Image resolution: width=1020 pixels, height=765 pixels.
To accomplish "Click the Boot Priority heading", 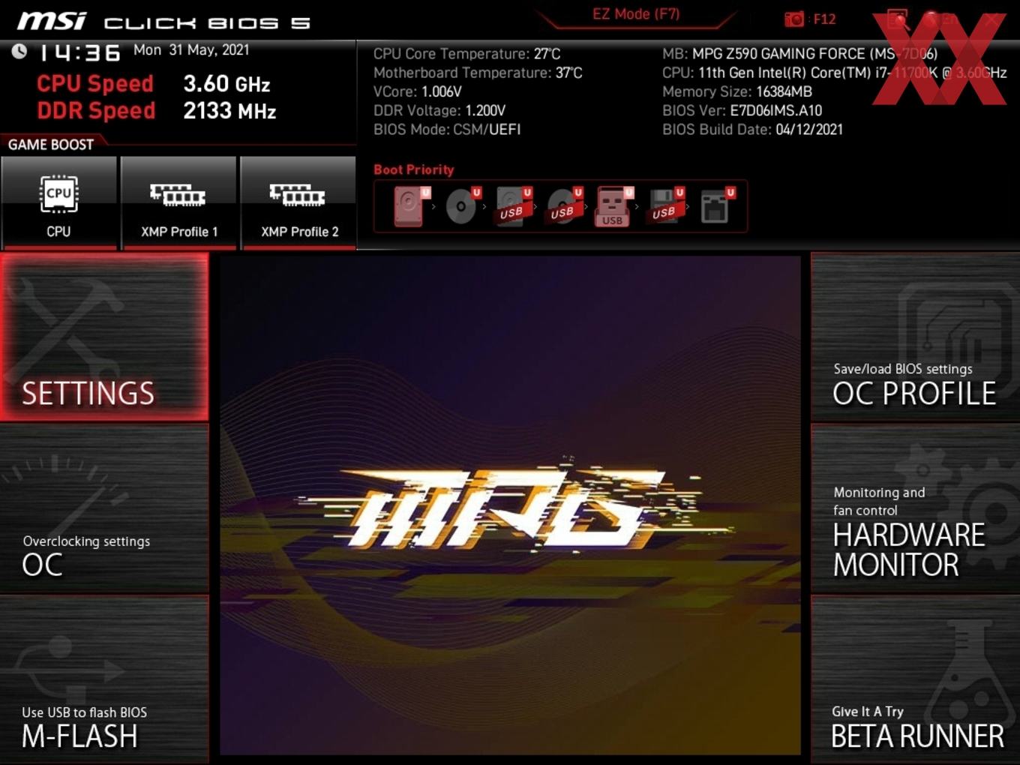I will (x=414, y=169).
